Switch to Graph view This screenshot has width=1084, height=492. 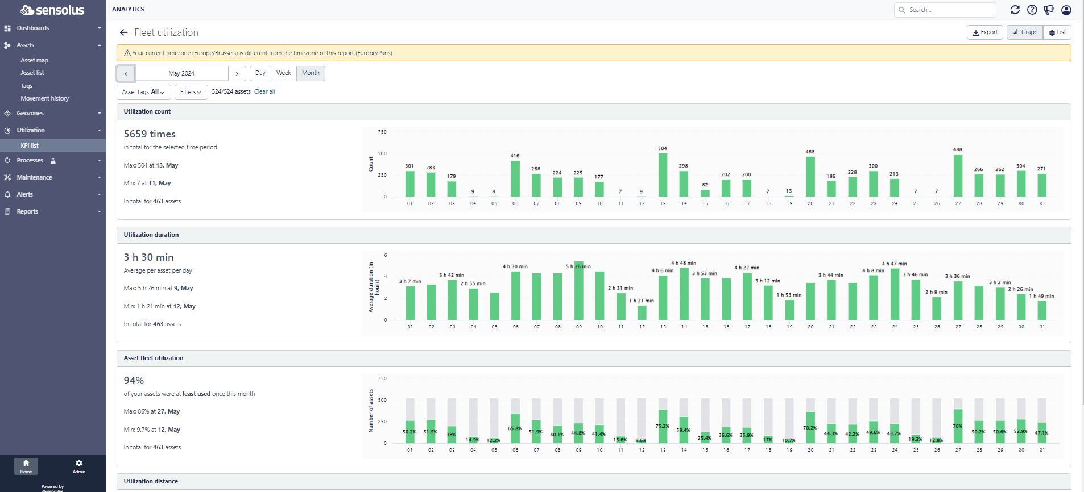pos(1025,32)
